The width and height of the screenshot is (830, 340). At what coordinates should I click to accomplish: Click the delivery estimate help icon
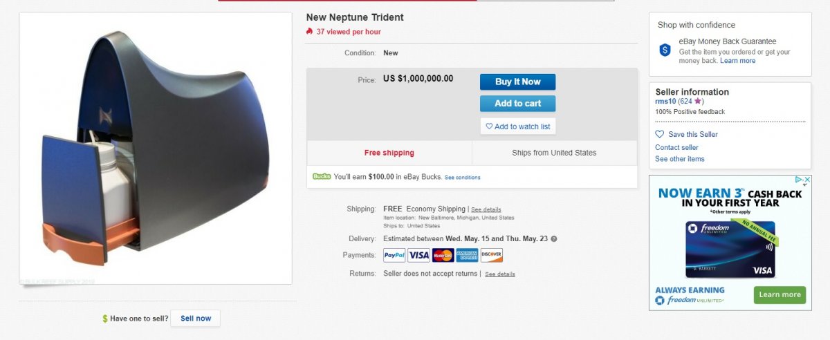(553, 239)
